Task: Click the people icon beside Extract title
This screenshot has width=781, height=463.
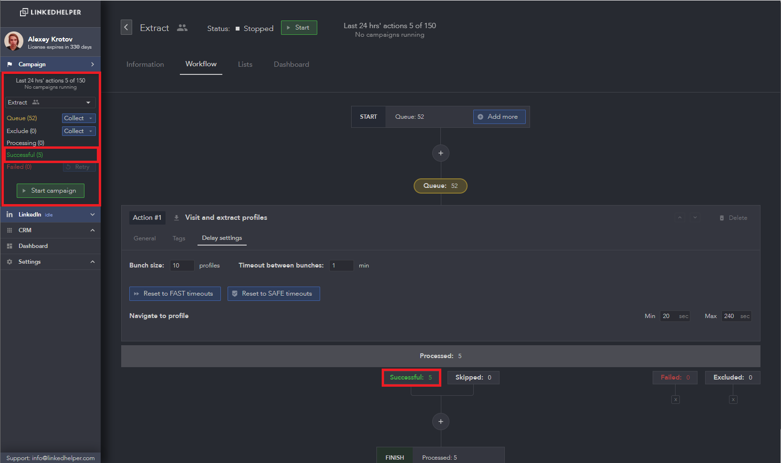Action: [182, 28]
